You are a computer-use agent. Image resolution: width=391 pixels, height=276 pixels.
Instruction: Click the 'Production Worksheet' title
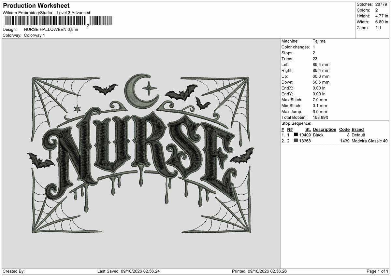(x=36, y=6)
